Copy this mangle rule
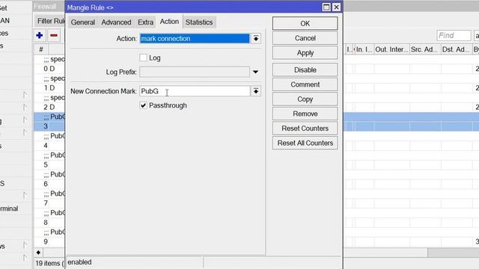Viewport: 479px width, 269px height. tap(305, 99)
